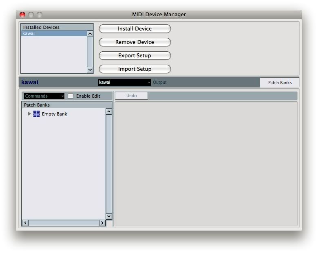Select the Empty Bank label
318x253 pixels.
click(54, 114)
